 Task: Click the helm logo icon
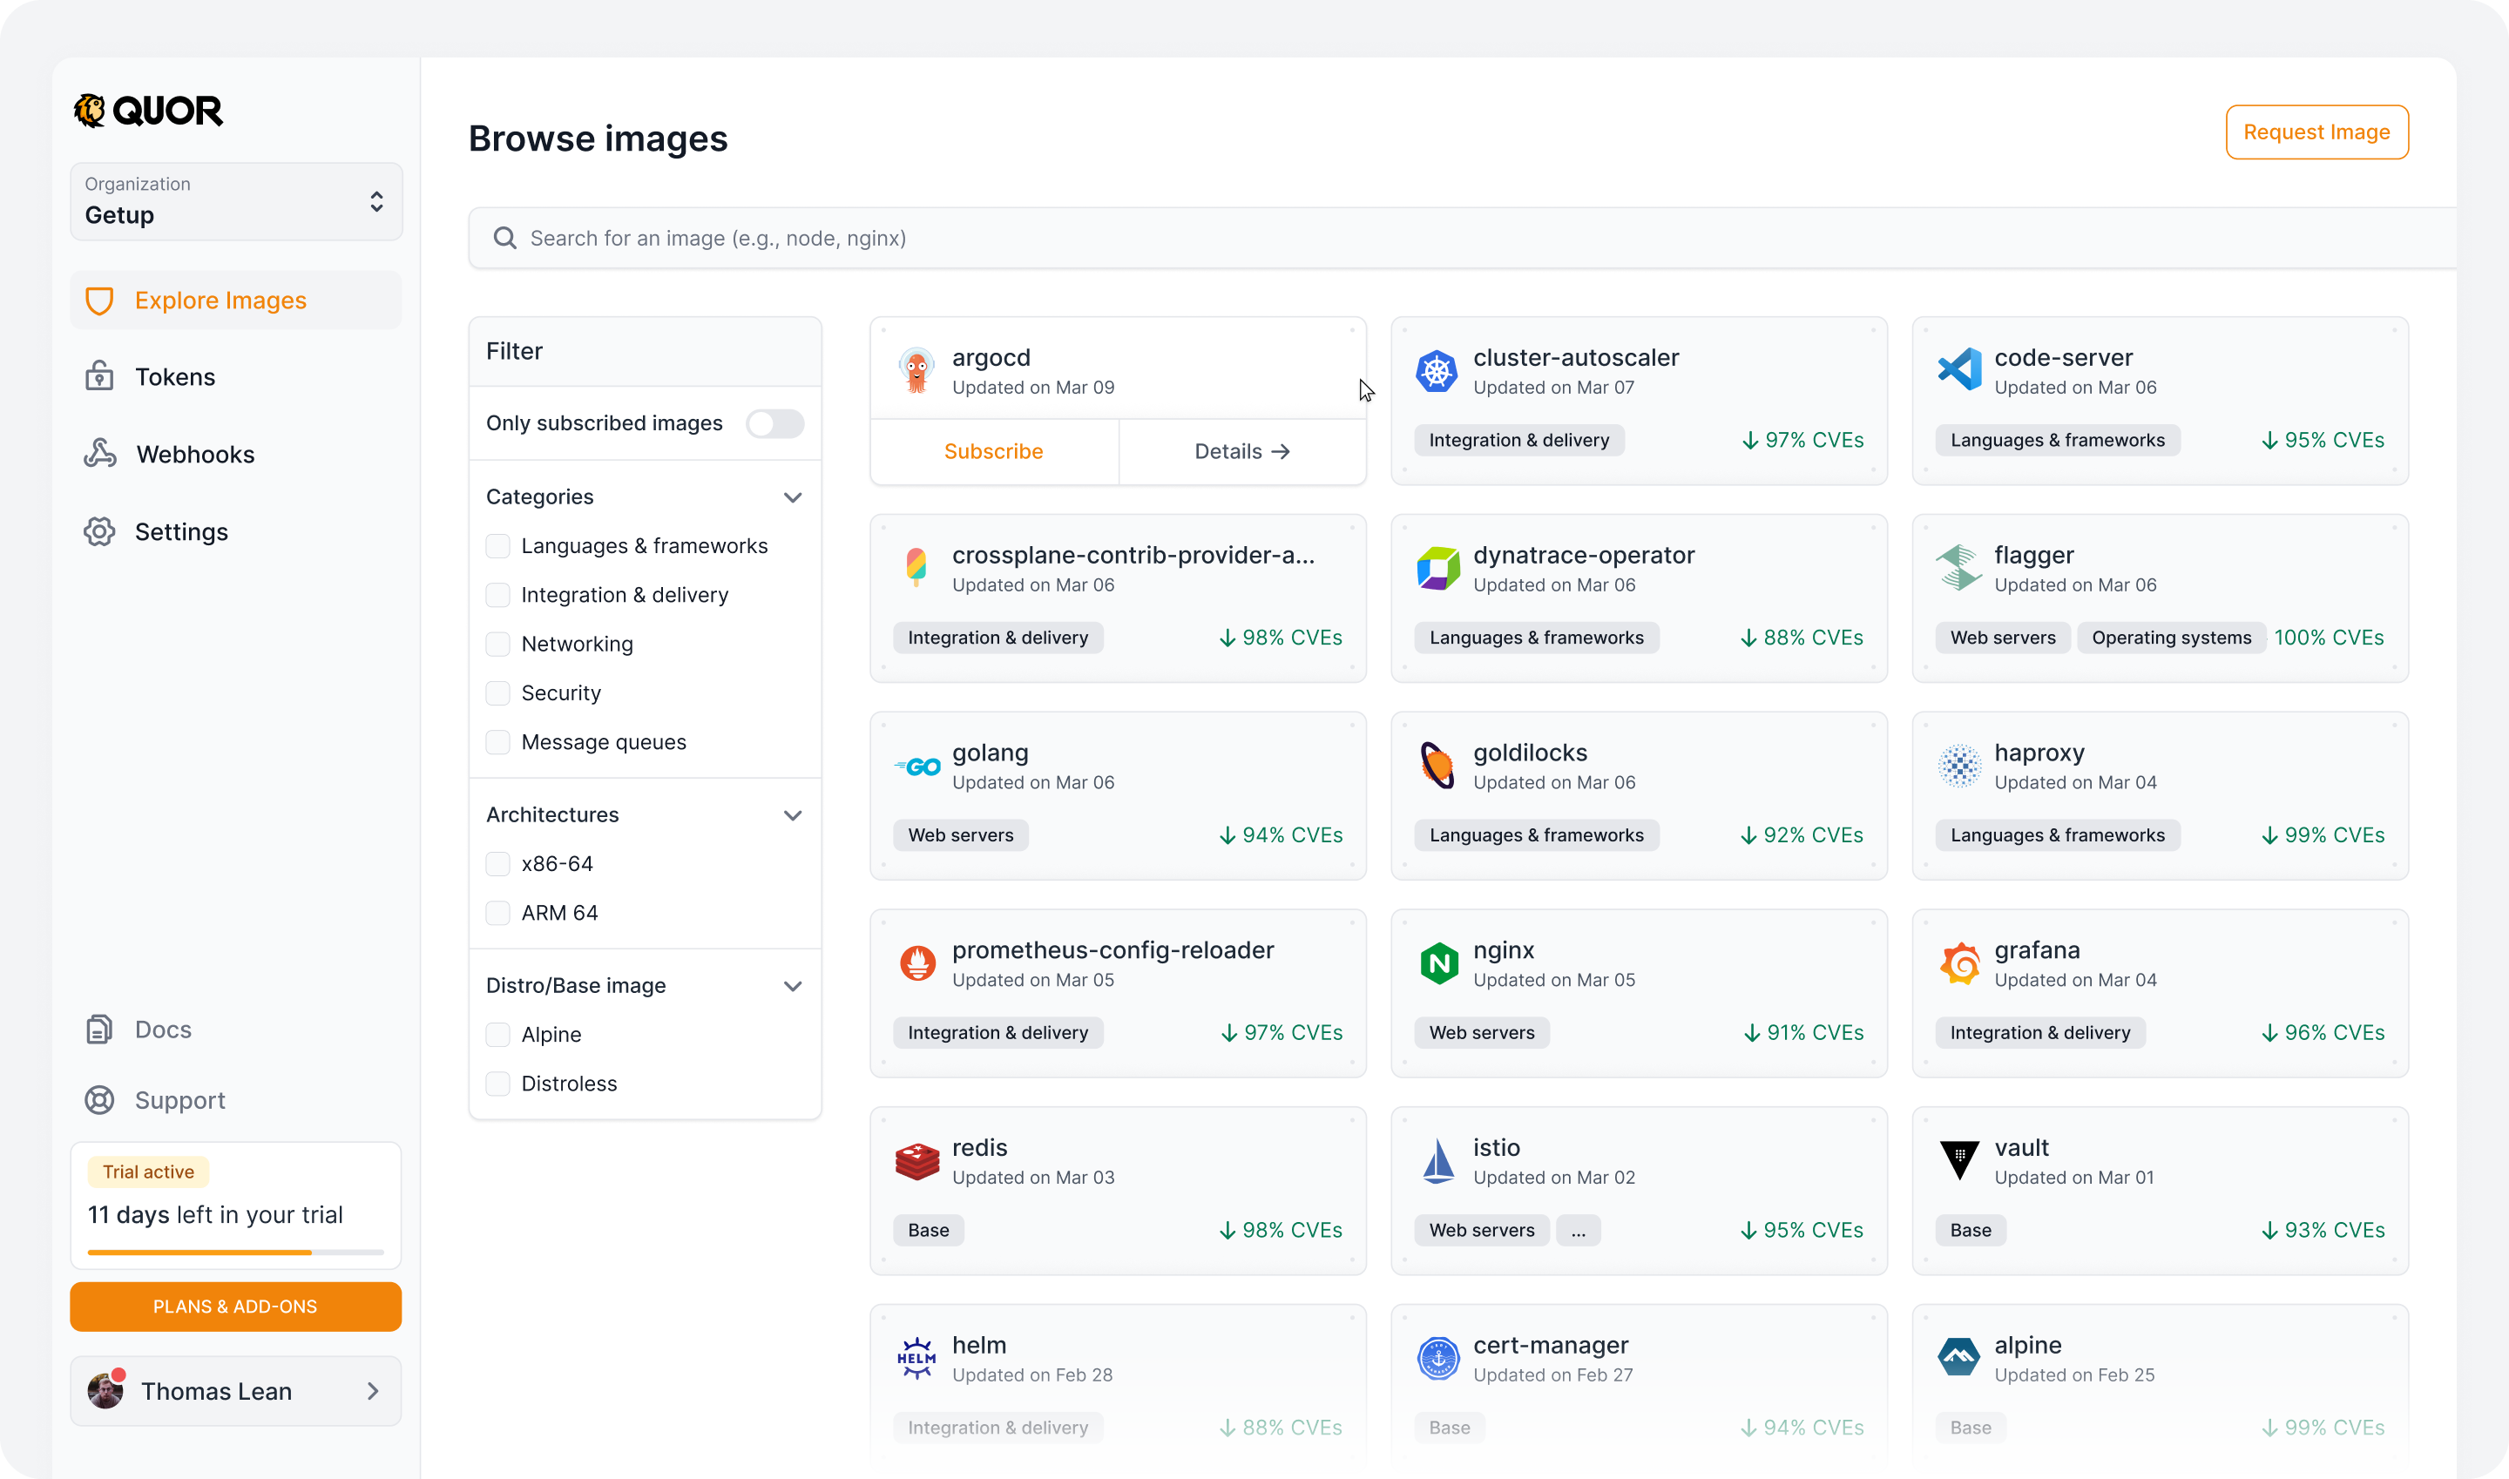916,1357
